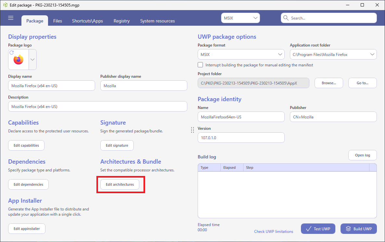Expand the package logo dropdown arrow
Image resolution: width=385 pixels, height=242 pixels.
(x=32, y=60)
